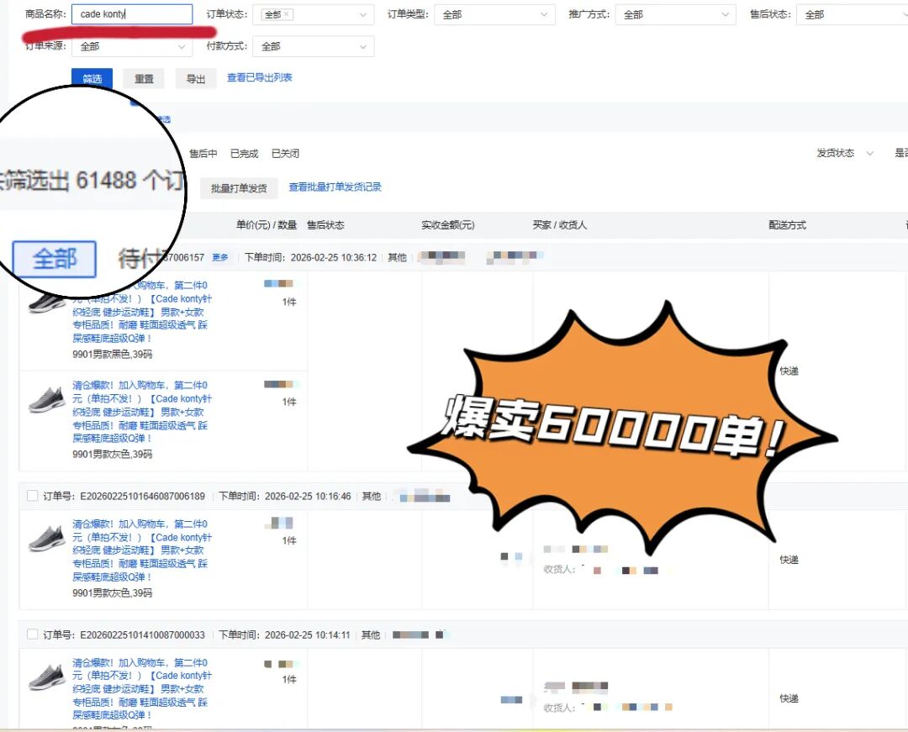Image resolution: width=908 pixels, height=732 pixels.
Task: Click the order number E20260225101646087006189 text
Action: point(142,497)
